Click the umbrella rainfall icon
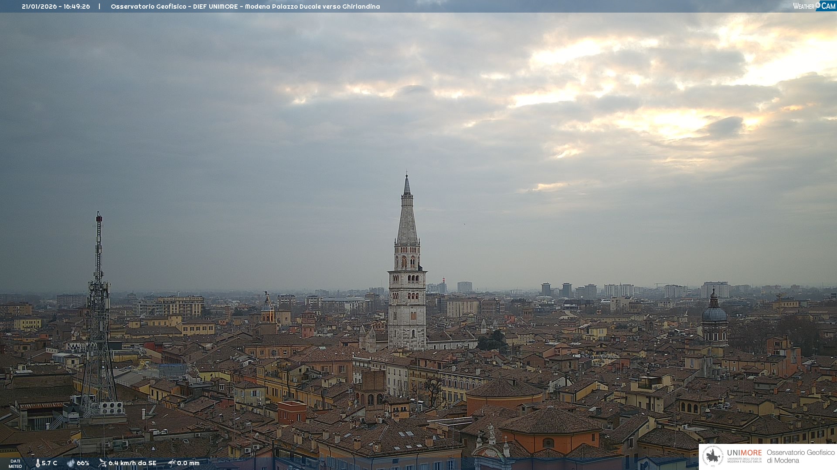 (172, 463)
